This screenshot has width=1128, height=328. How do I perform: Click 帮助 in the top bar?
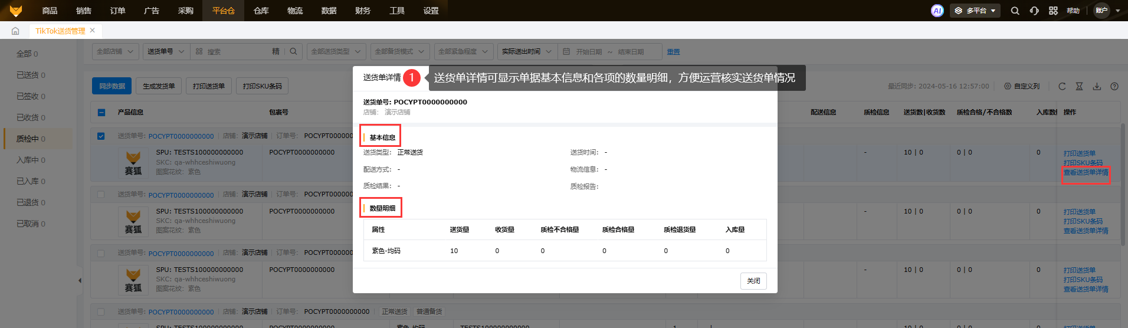[x=1073, y=11]
